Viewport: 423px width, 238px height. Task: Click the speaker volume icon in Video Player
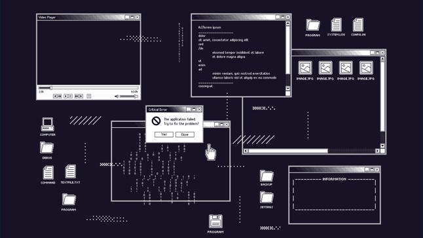[117, 96]
